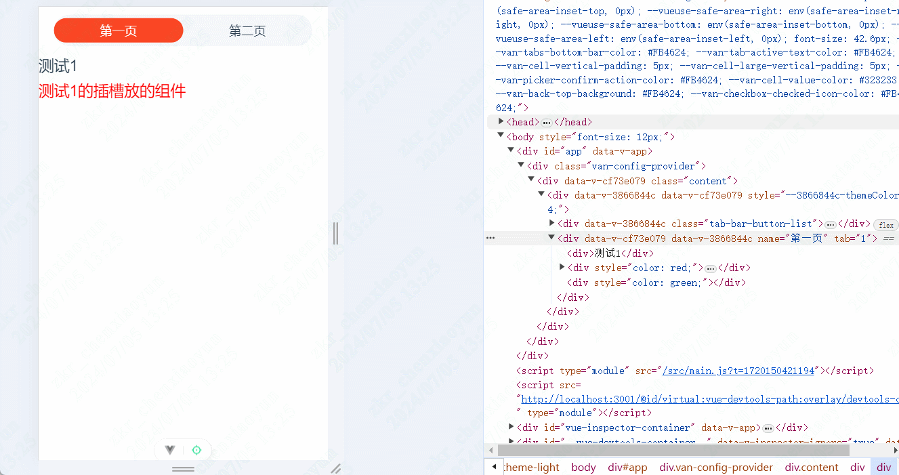Select the div.van-config-provider breadcrumb
The height and width of the screenshot is (475, 899).
pos(716,468)
